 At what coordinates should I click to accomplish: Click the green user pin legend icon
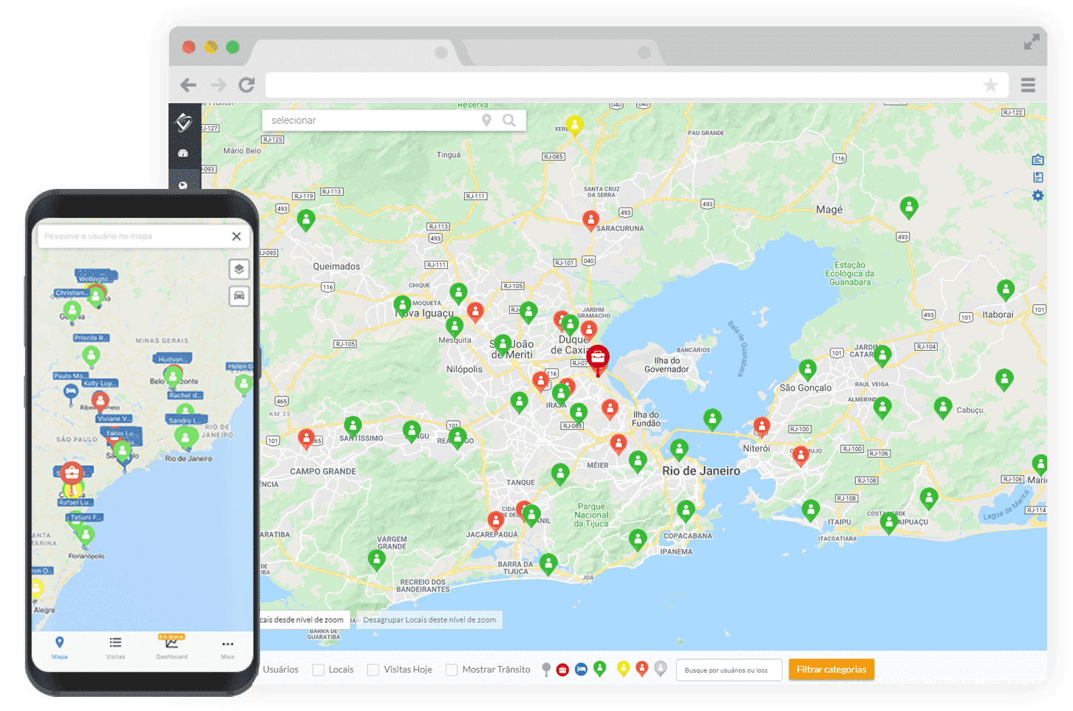click(x=600, y=668)
